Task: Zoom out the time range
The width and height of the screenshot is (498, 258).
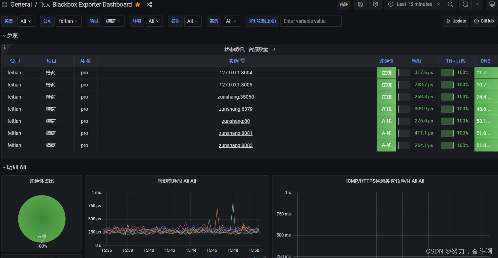Action: coord(450,4)
